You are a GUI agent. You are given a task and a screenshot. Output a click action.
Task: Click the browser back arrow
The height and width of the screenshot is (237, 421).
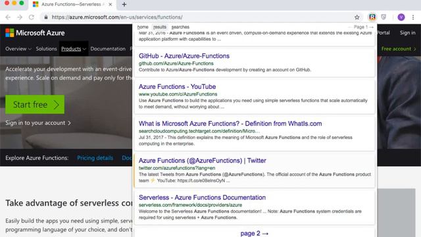click(8, 17)
